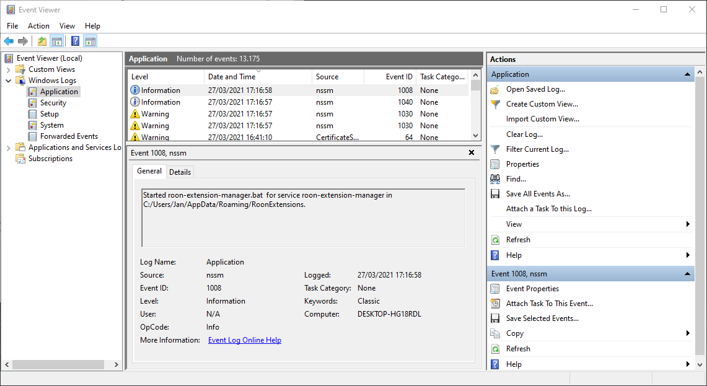
Task: Open the Event Log Online Help link
Action: point(244,340)
